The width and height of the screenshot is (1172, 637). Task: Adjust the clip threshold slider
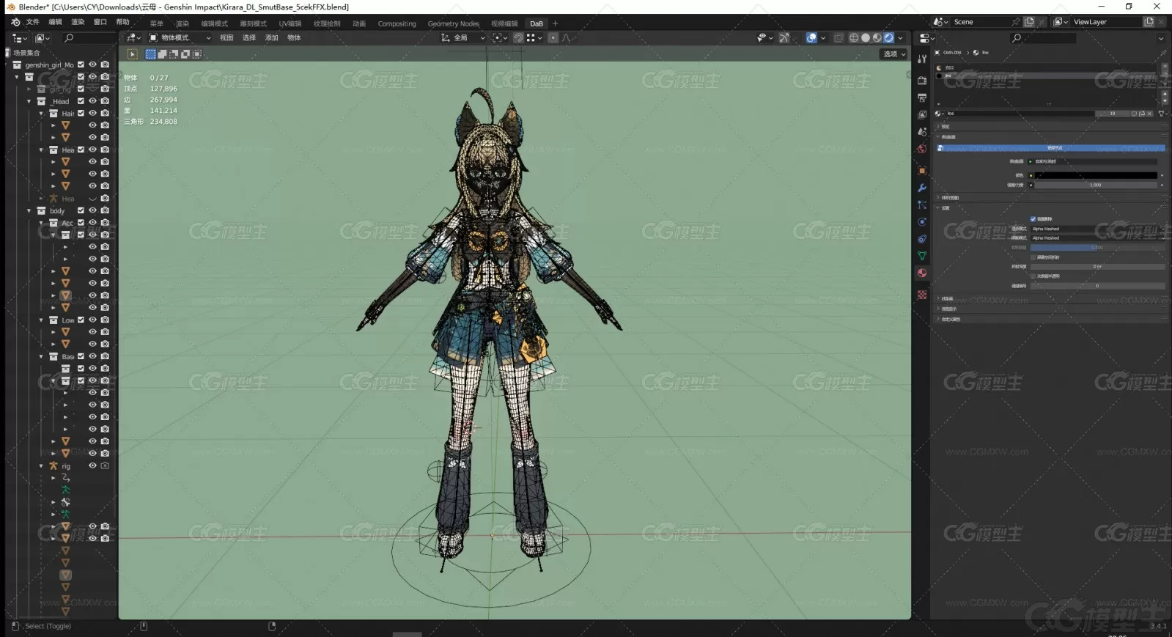click(1097, 248)
